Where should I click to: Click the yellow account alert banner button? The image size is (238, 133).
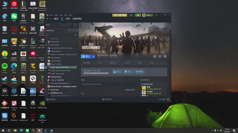pyautogui.click(x=120, y=15)
